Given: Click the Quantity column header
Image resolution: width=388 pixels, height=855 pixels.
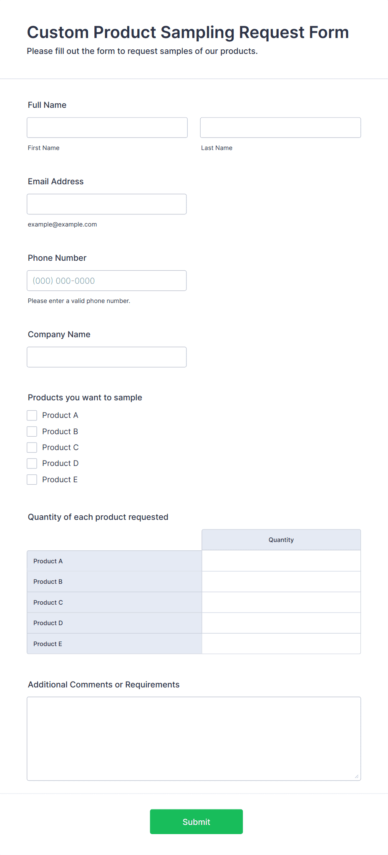Looking at the screenshot, I should pos(281,540).
